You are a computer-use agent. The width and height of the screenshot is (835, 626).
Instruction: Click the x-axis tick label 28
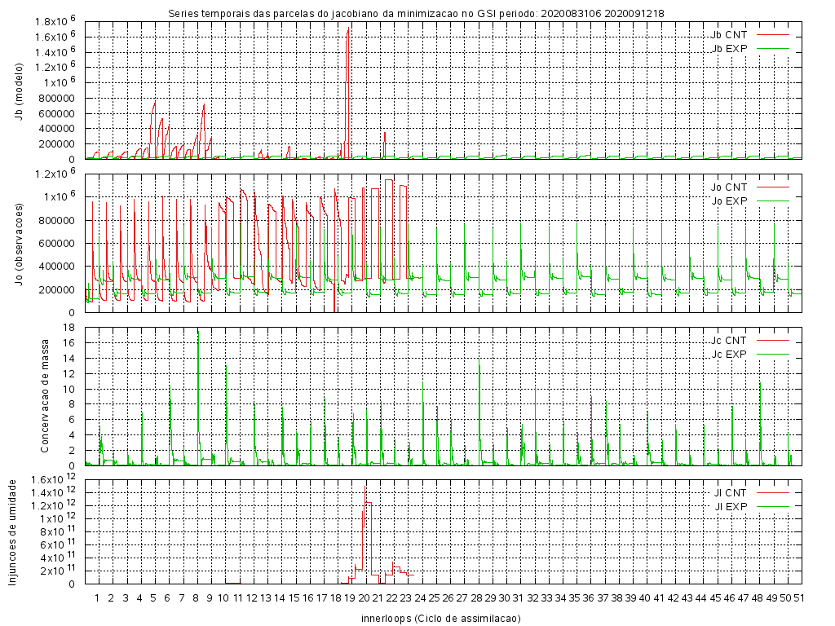click(x=476, y=598)
